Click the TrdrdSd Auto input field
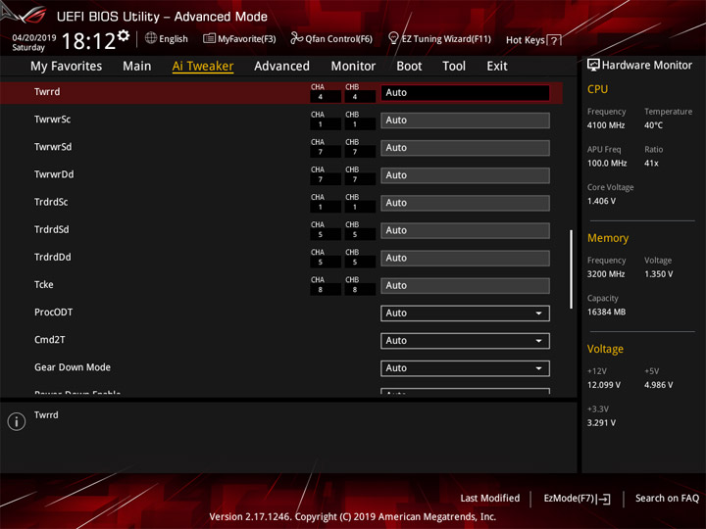Image resolution: width=706 pixels, height=529 pixels. (x=465, y=230)
